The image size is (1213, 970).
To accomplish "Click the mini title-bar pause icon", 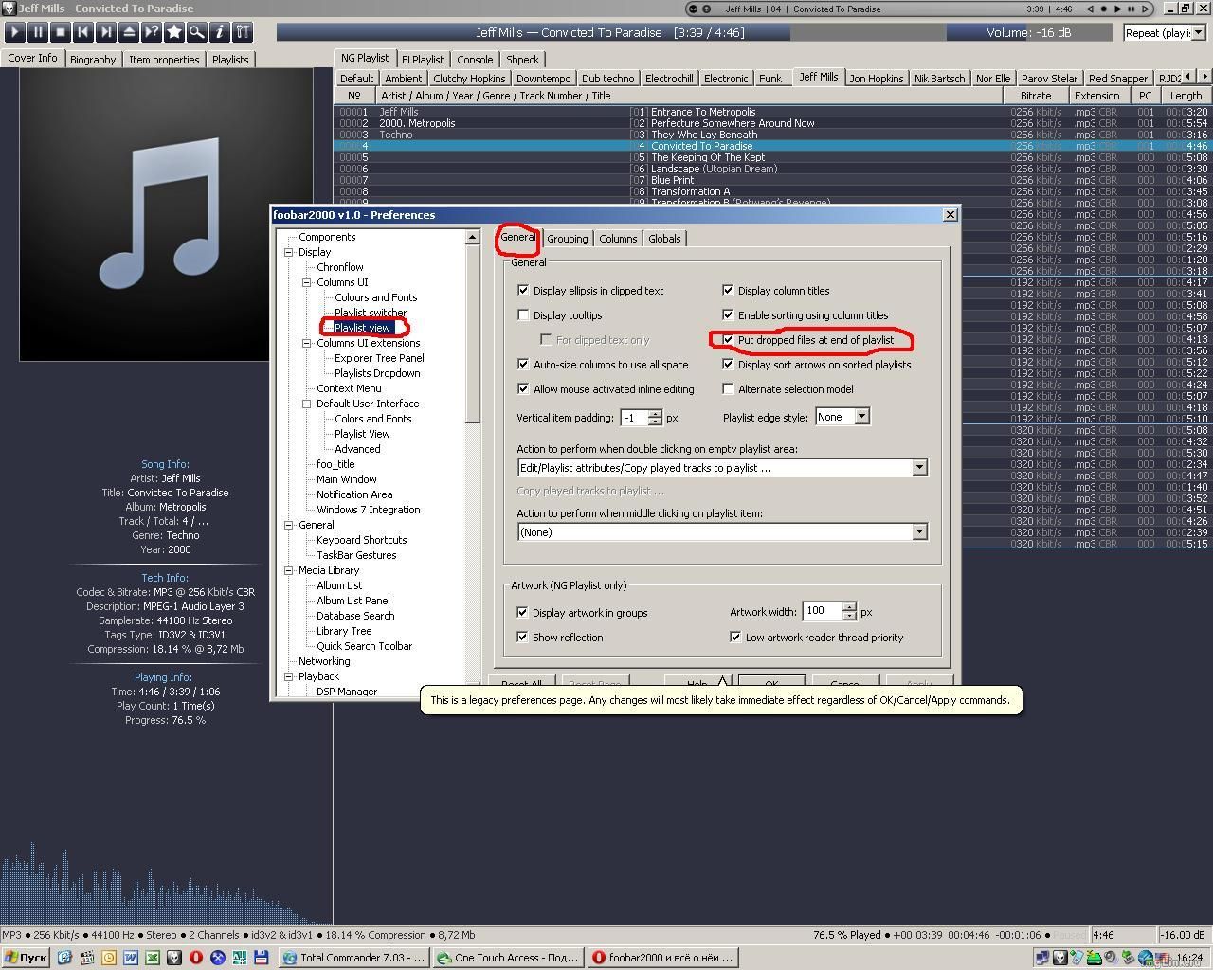I will click(1132, 9).
